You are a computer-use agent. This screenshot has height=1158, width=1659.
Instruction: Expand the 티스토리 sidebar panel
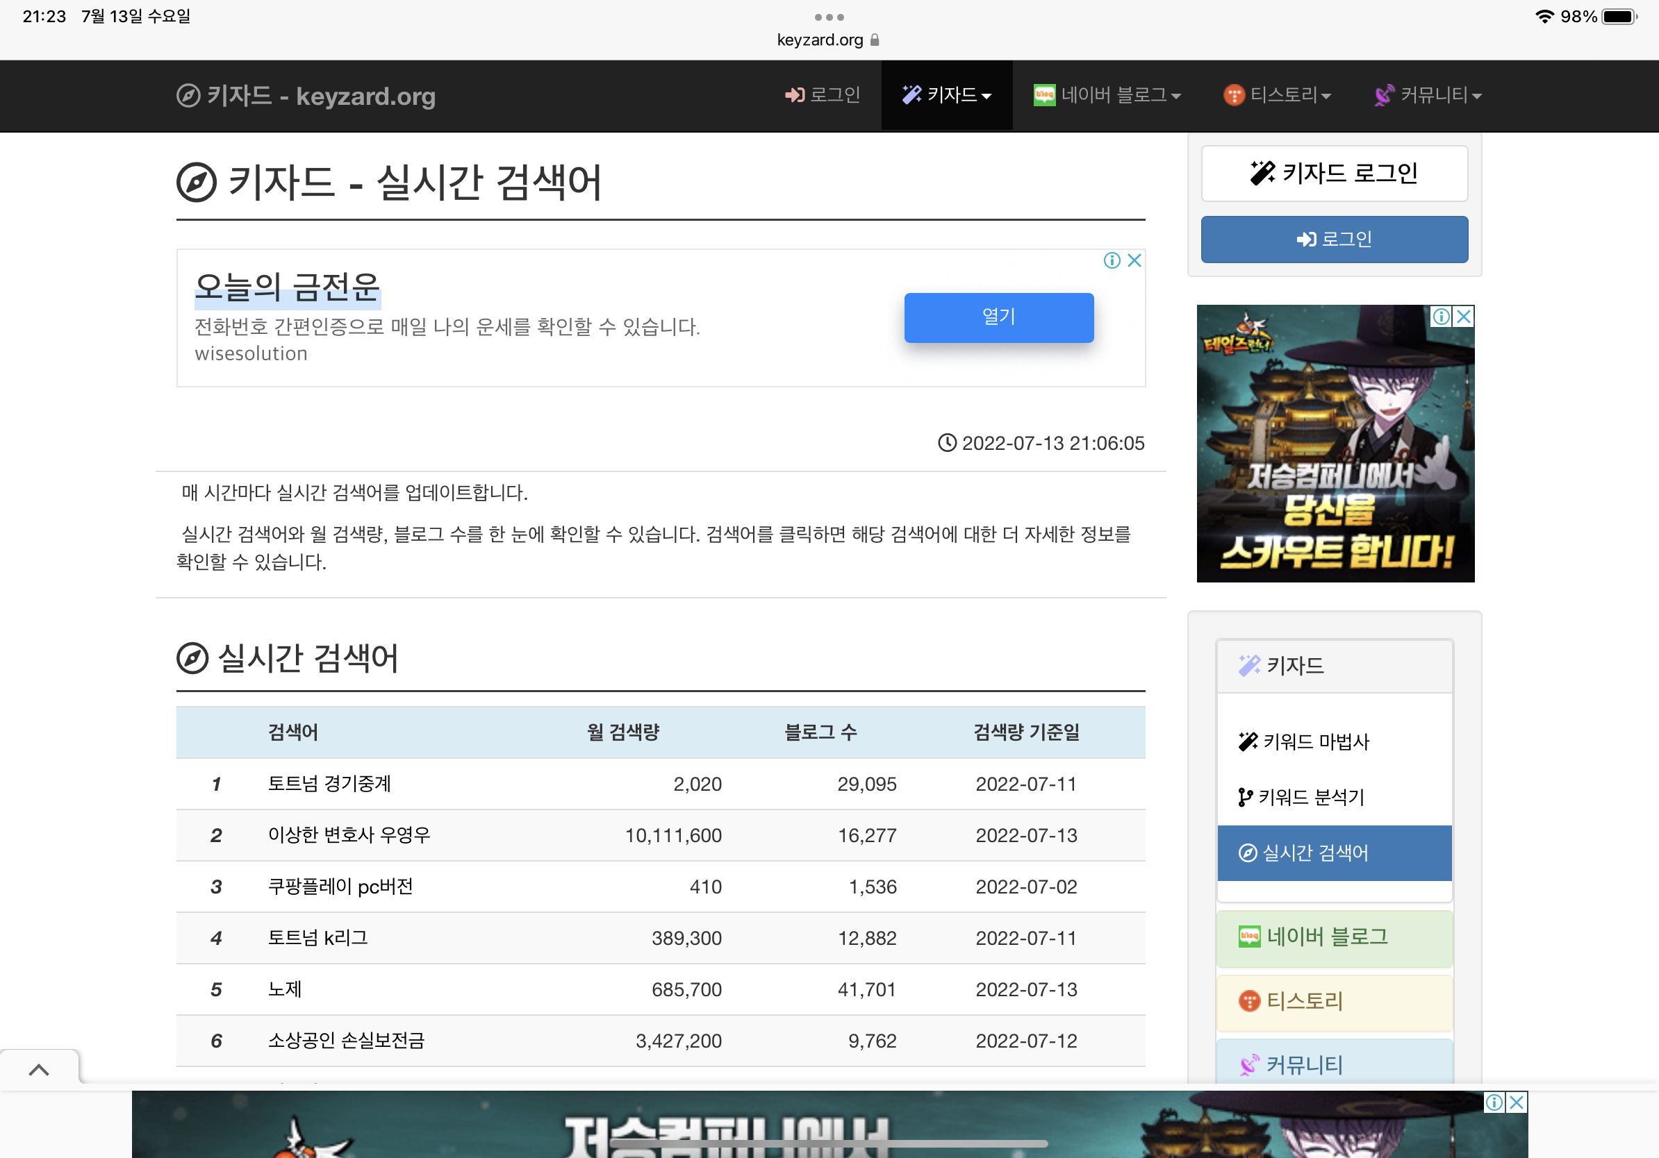pos(1304,1000)
